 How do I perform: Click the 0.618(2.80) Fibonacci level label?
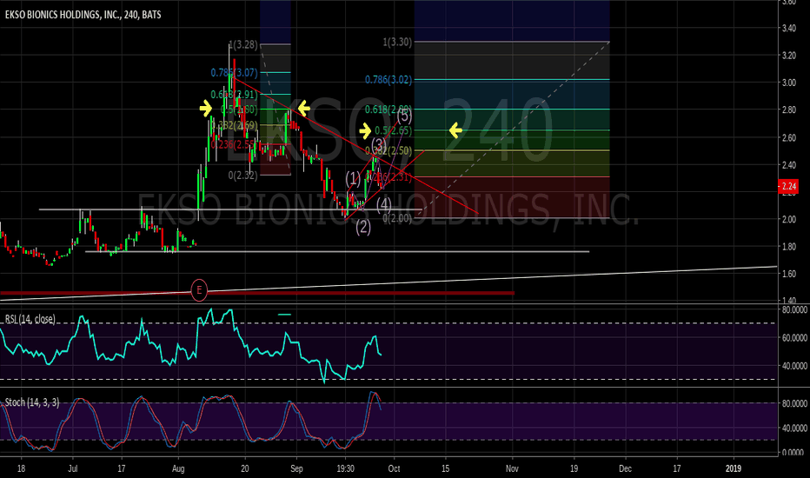(388, 110)
